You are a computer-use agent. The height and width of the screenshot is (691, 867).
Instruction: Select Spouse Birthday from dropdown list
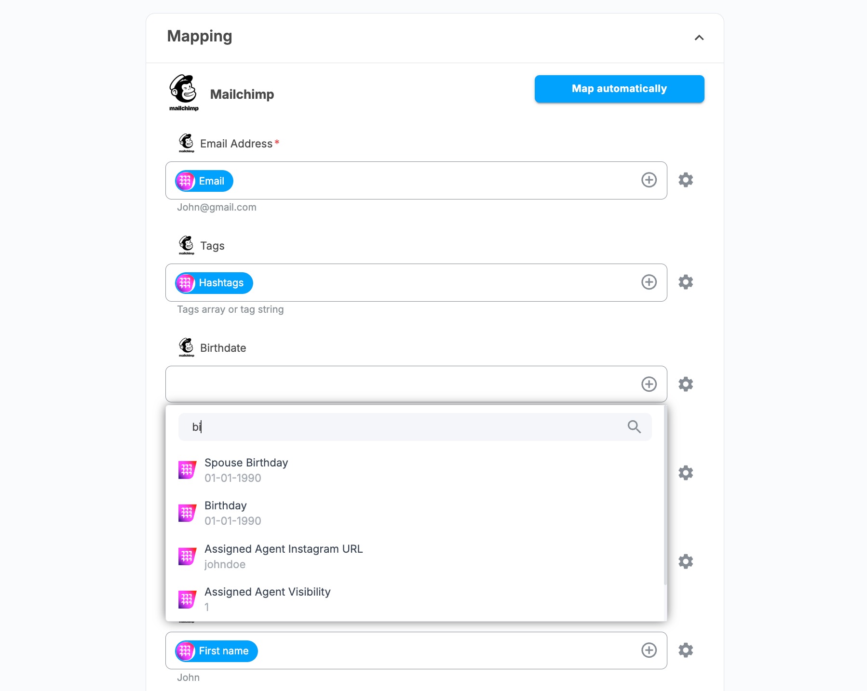(x=246, y=470)
